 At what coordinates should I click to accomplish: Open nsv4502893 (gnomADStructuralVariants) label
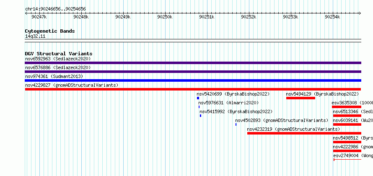tap(282, 120)
